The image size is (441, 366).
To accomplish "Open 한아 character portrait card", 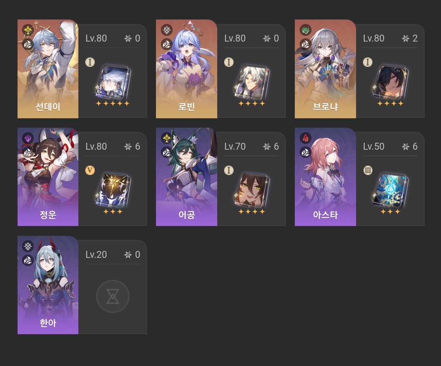I will pos(48,285).
